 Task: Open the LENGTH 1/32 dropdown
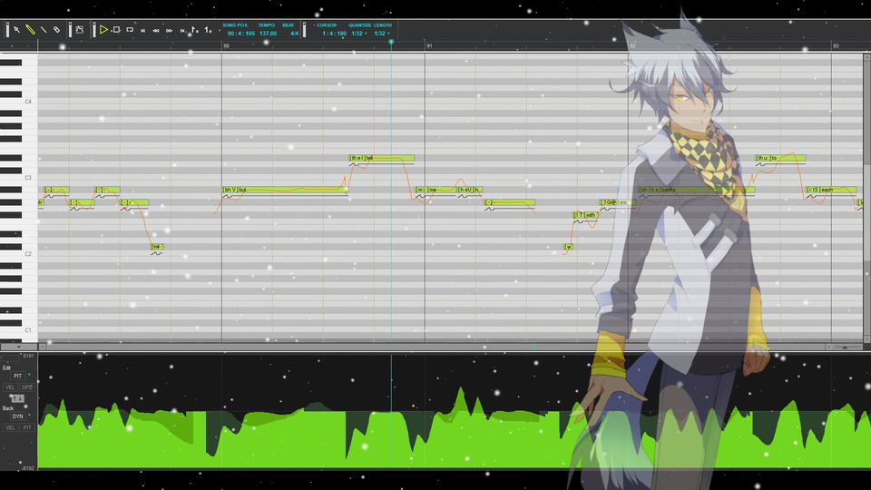click(x=382, y=34)
